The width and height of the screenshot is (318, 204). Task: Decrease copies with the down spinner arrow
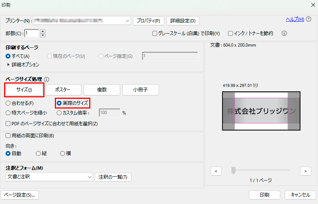(43, 35)
